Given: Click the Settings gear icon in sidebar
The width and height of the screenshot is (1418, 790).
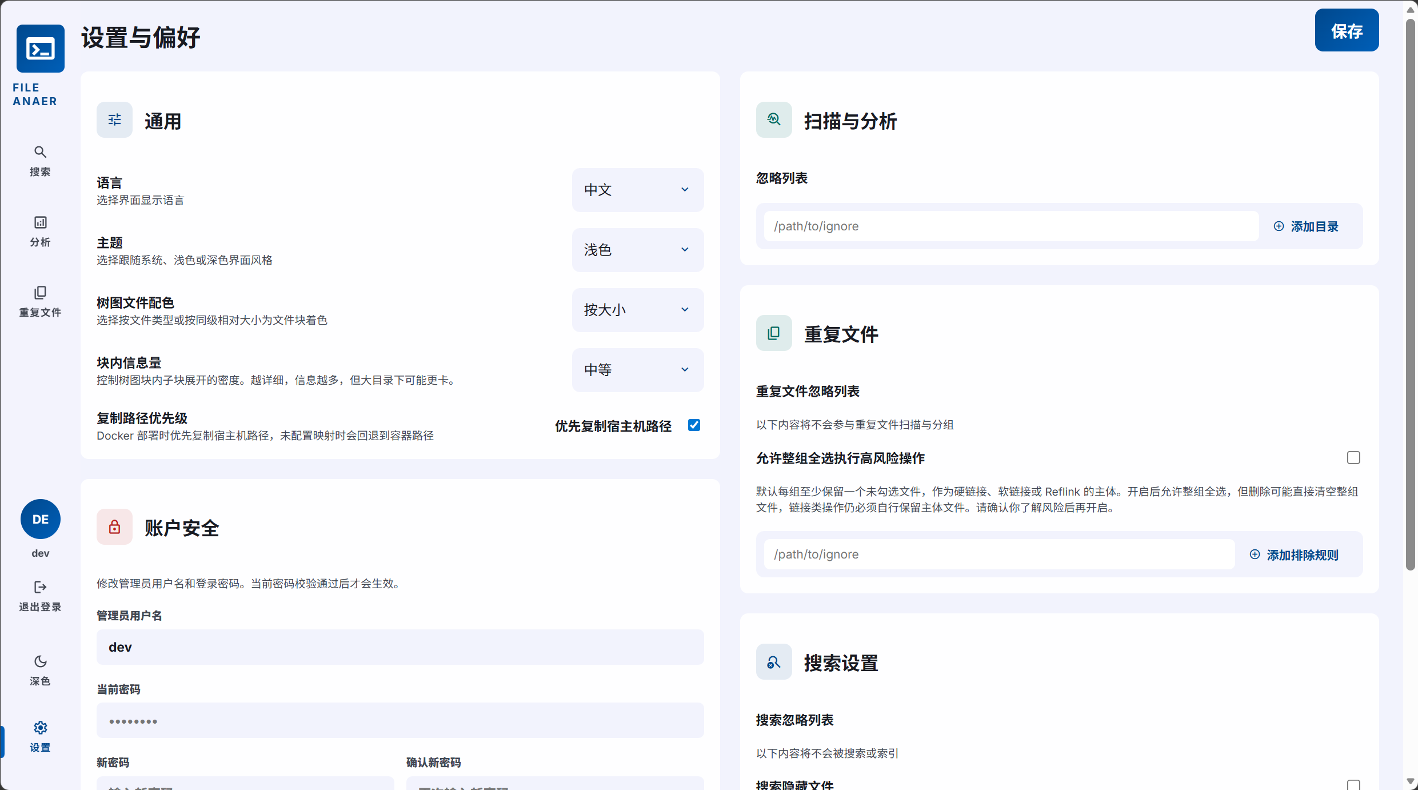Looking at the screenshot, I should [40, 728].
